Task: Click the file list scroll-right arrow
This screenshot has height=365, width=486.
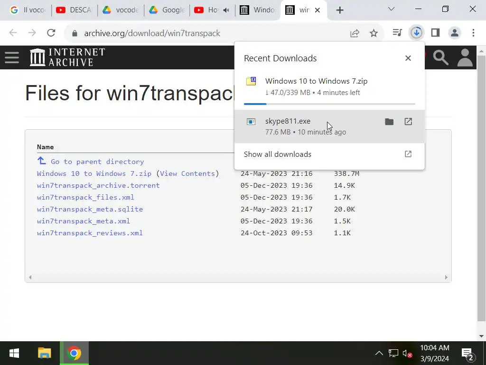Action: coord(446,277)
